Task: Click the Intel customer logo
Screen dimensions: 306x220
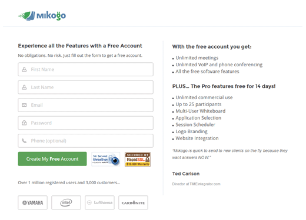Action: click(66, 202)
